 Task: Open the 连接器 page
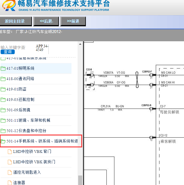click(19, 183)
